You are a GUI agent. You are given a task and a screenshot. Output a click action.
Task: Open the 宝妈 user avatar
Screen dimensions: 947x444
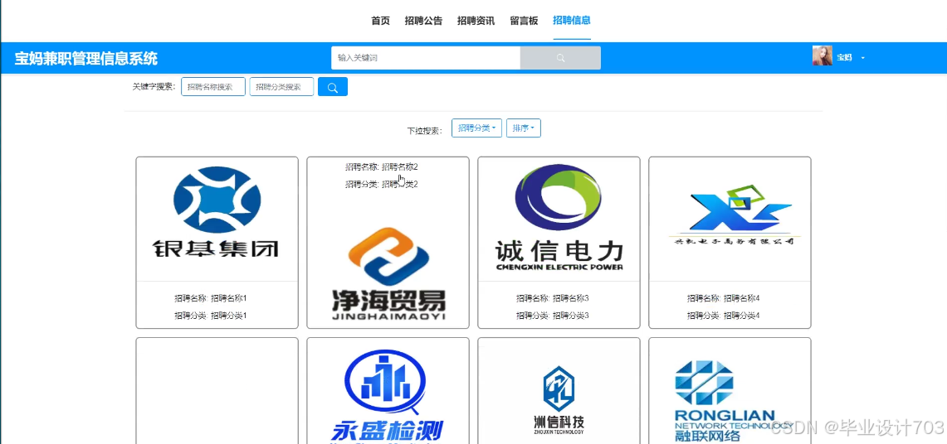tap(822, 56)
